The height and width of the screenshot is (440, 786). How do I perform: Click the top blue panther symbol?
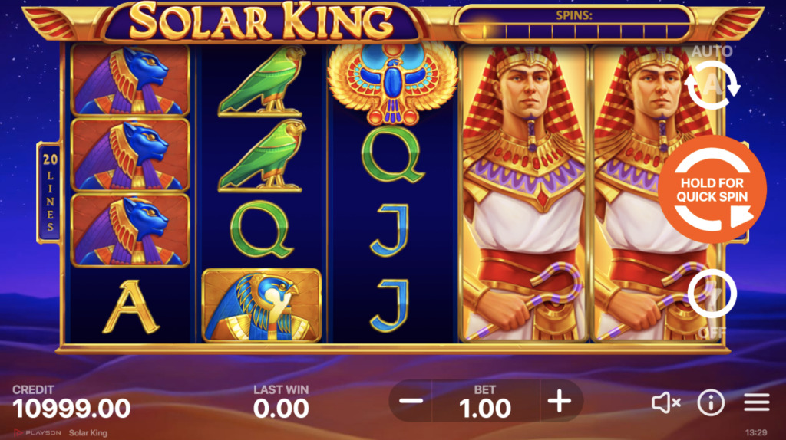click(x=130, y=80)
